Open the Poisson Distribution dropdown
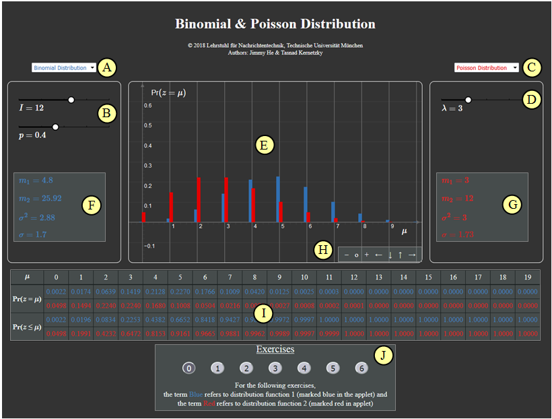552x419 pixels. (486, 68)
